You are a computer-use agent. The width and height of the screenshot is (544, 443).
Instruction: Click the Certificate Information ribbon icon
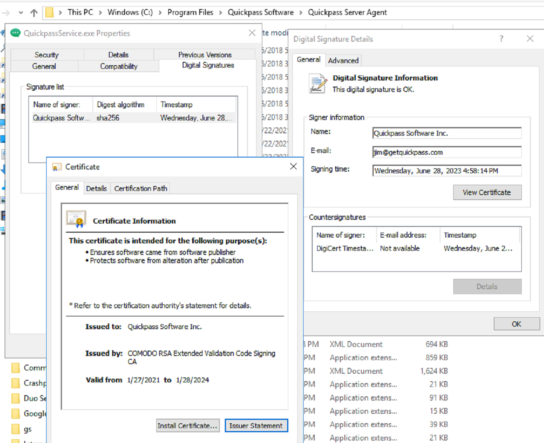76,219
